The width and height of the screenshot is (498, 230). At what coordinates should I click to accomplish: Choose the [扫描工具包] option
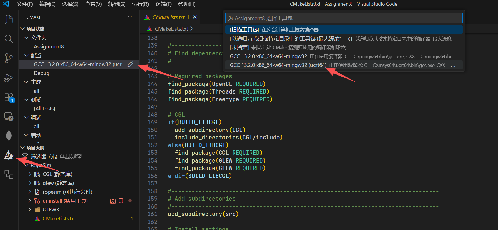[x=344, y=30]
